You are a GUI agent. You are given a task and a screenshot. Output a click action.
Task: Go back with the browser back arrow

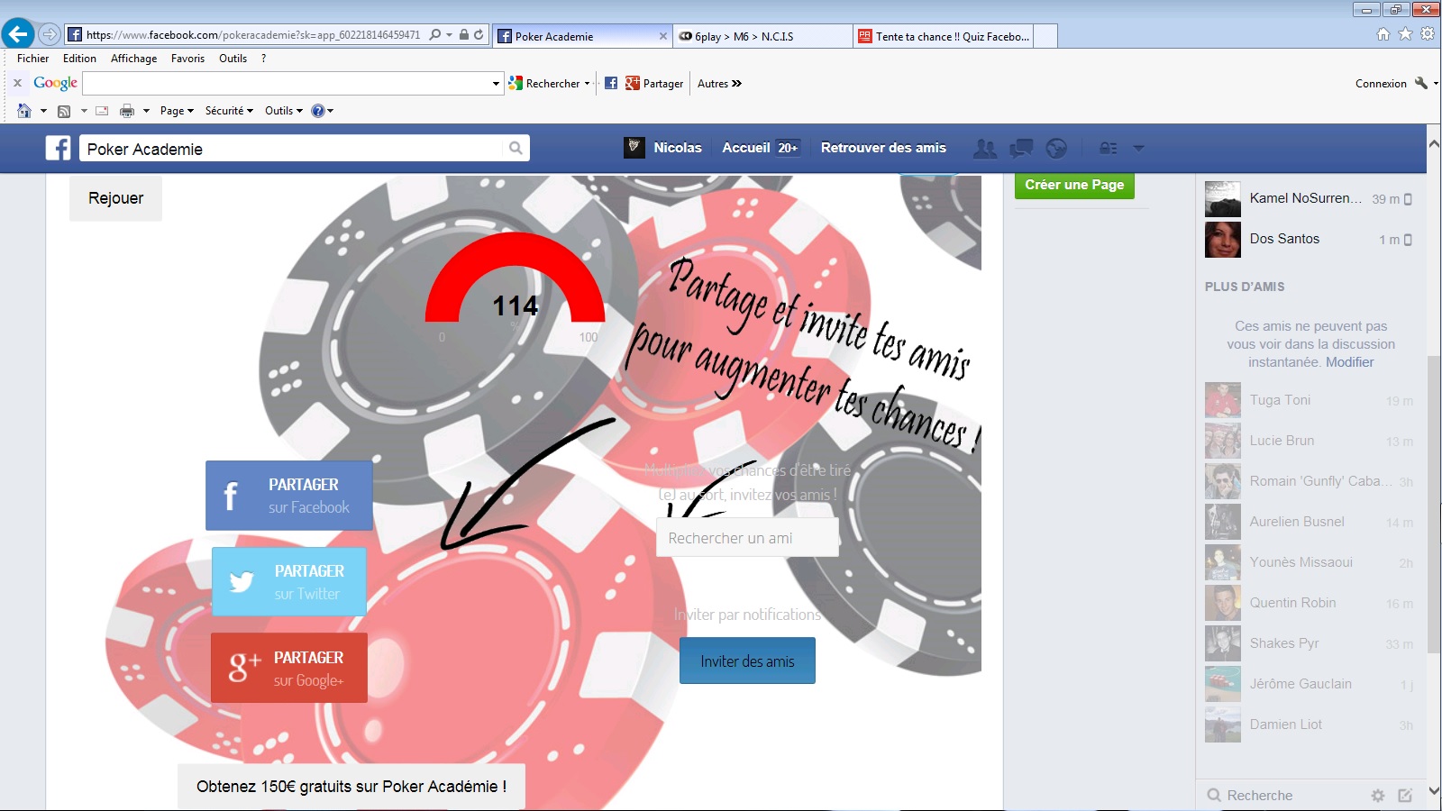coord(18,34)
